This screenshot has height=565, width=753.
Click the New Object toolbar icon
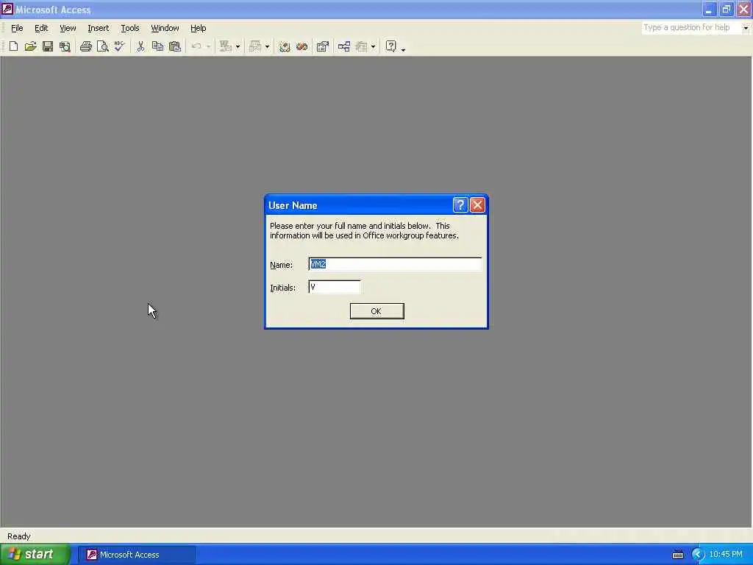click(x=362, y=46)
